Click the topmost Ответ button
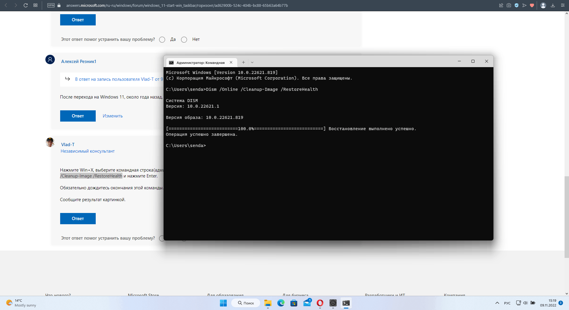Viewport: 569px width, 310px height. pos(78,20)
